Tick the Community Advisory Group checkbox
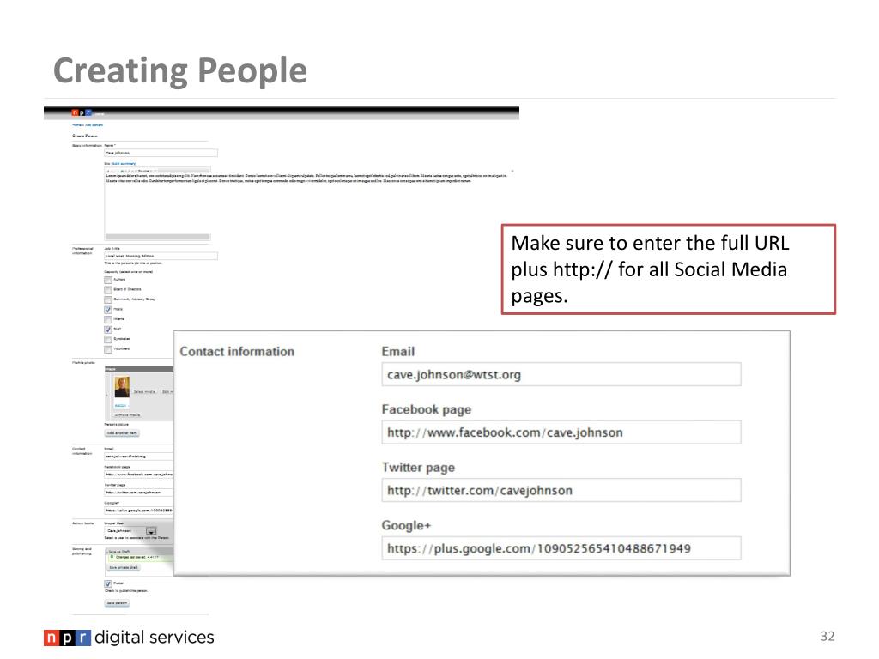The image size is (879, 659). 108,299
